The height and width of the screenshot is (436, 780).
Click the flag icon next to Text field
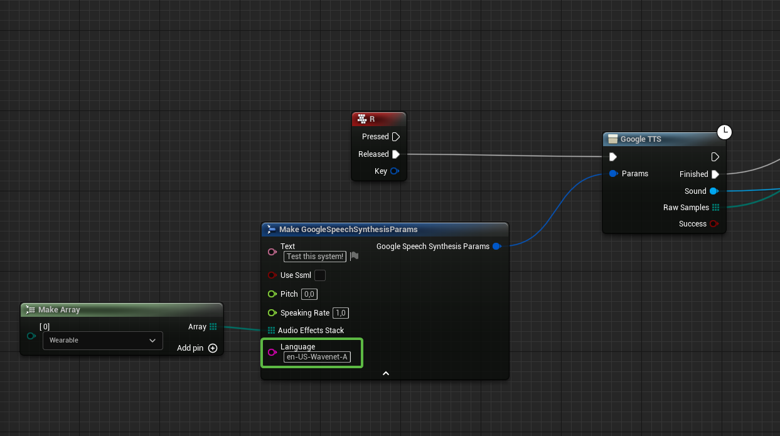(x=354, y=256)
